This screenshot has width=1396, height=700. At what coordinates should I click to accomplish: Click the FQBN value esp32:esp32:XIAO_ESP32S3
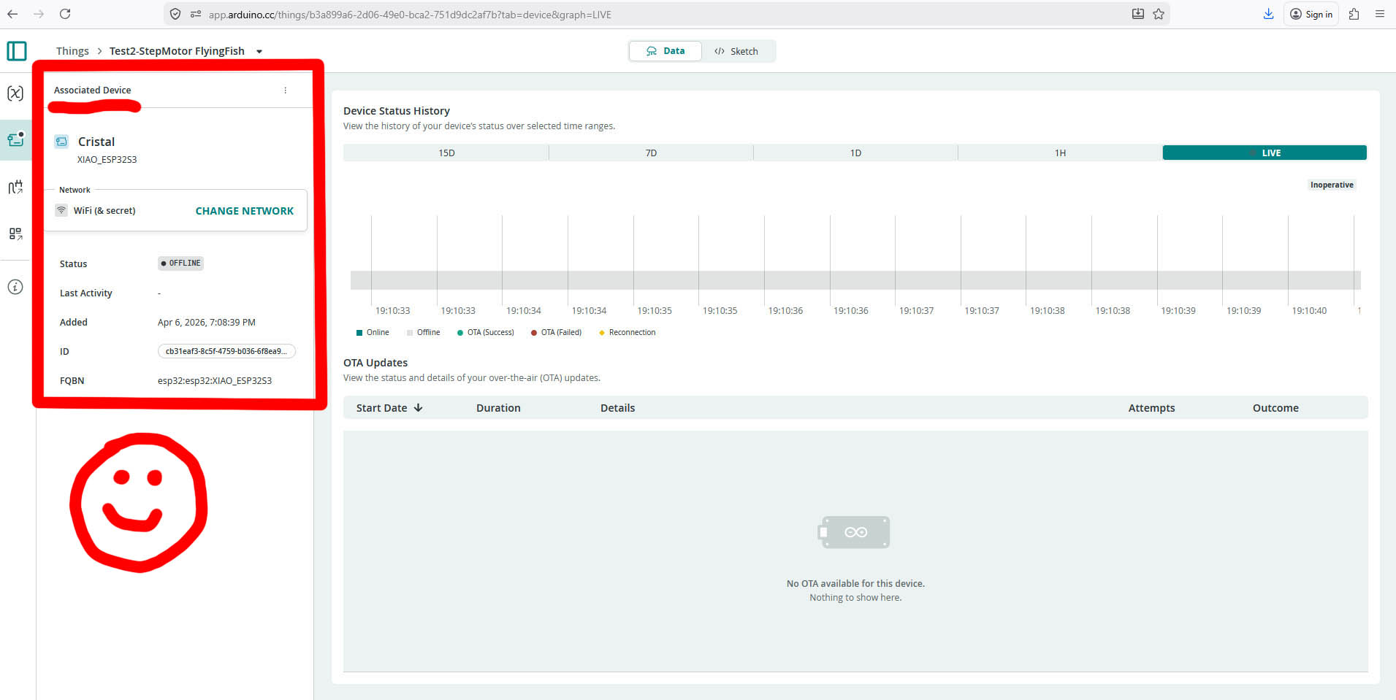point(215,380)
